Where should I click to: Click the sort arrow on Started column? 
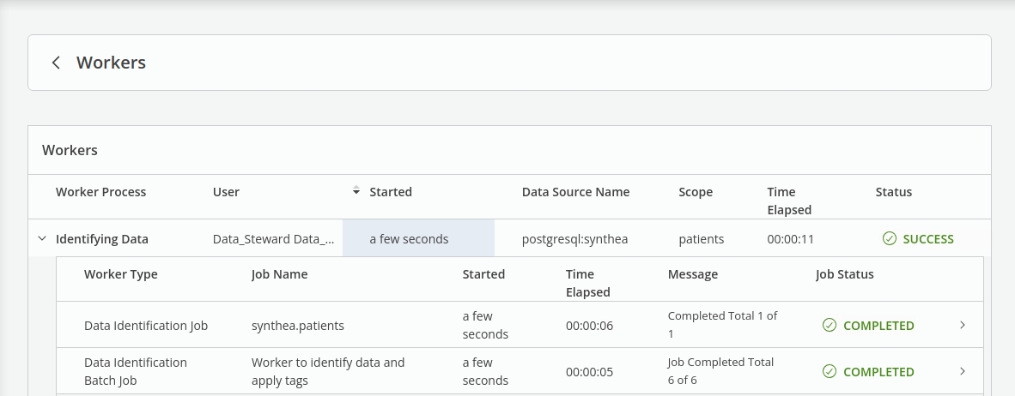click(x=356, y=191)
